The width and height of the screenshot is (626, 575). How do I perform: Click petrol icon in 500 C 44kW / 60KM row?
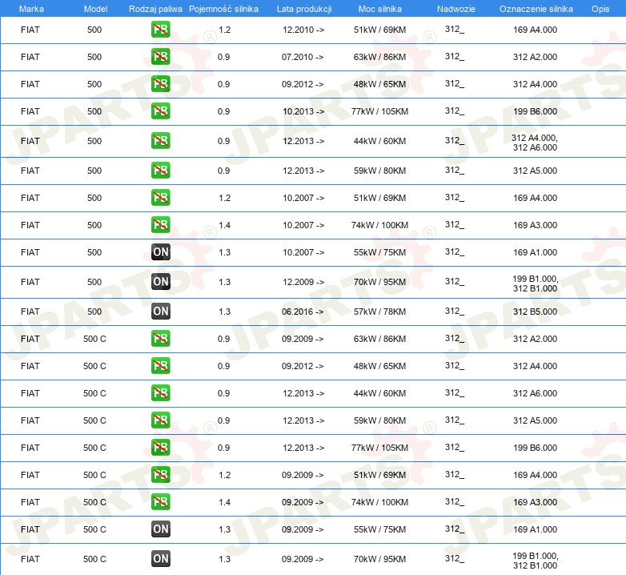tap(160, 393)
